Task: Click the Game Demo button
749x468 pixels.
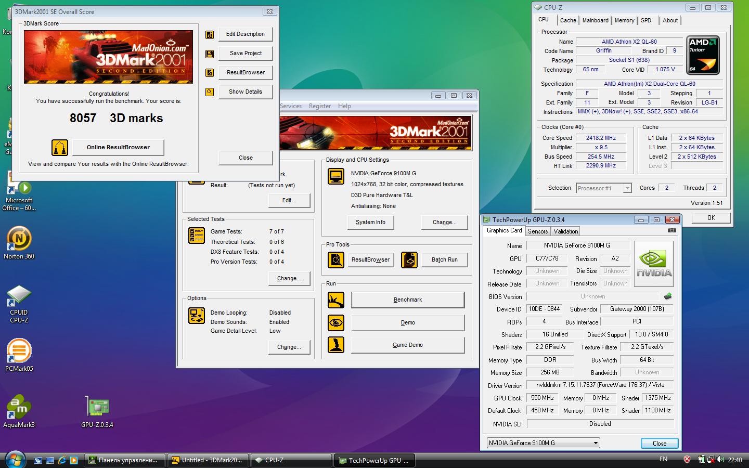Action: click(x=408, y=345)
